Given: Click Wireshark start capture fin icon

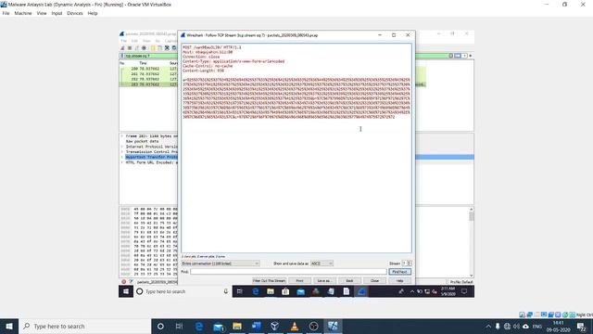Looking at the screenshot, I should click(x=122, y=48).
